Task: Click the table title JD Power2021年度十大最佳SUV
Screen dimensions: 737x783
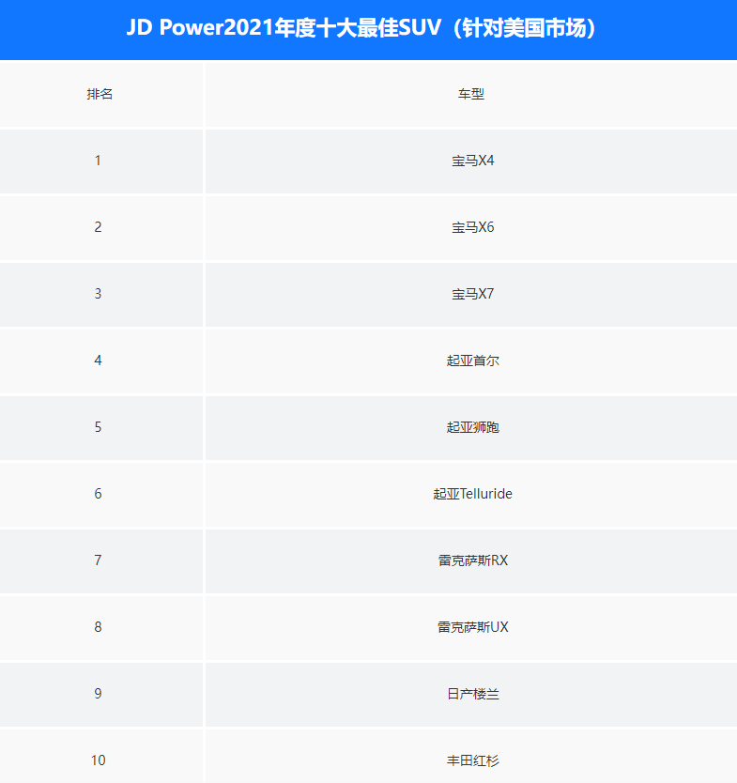Action: 361,27
